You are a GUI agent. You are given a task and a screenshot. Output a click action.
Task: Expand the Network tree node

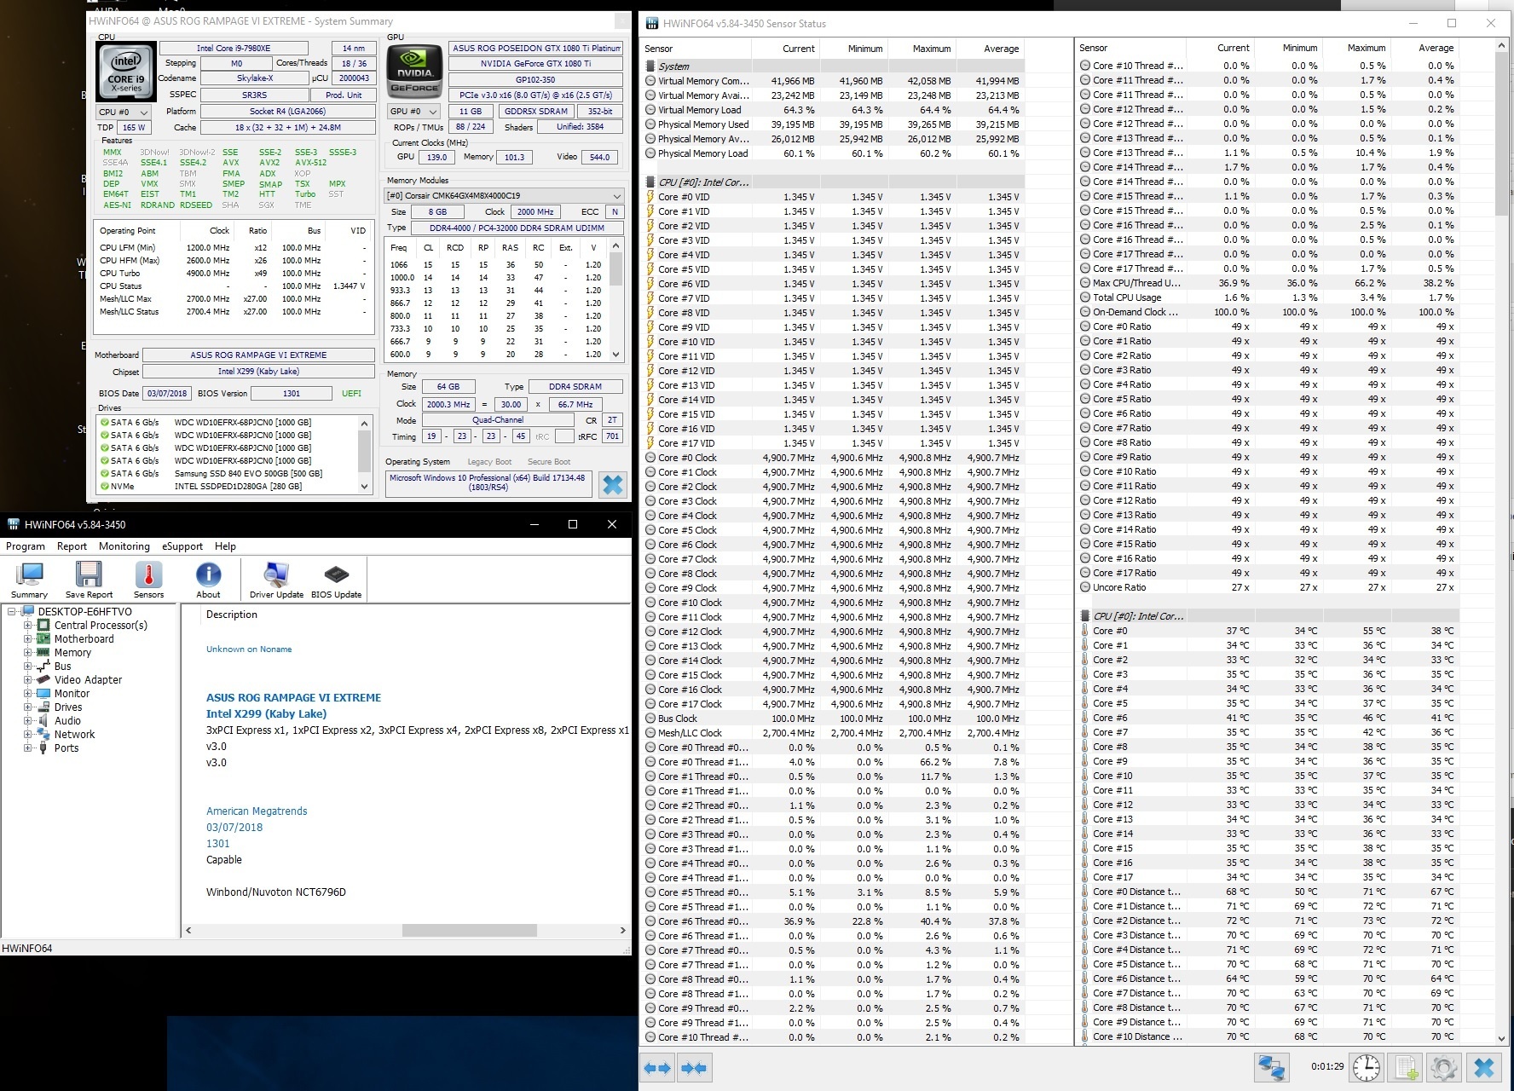(27, 735)
